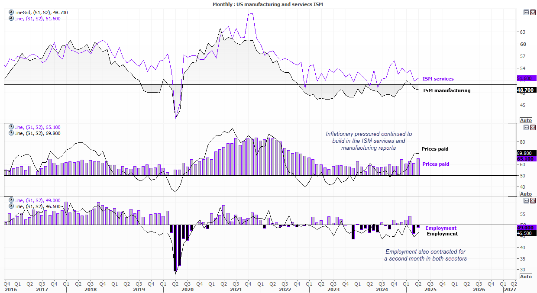Click the clock icon beside LineGrd 48.700
Screen dimensions: 537x293
(x=11, y=13)
